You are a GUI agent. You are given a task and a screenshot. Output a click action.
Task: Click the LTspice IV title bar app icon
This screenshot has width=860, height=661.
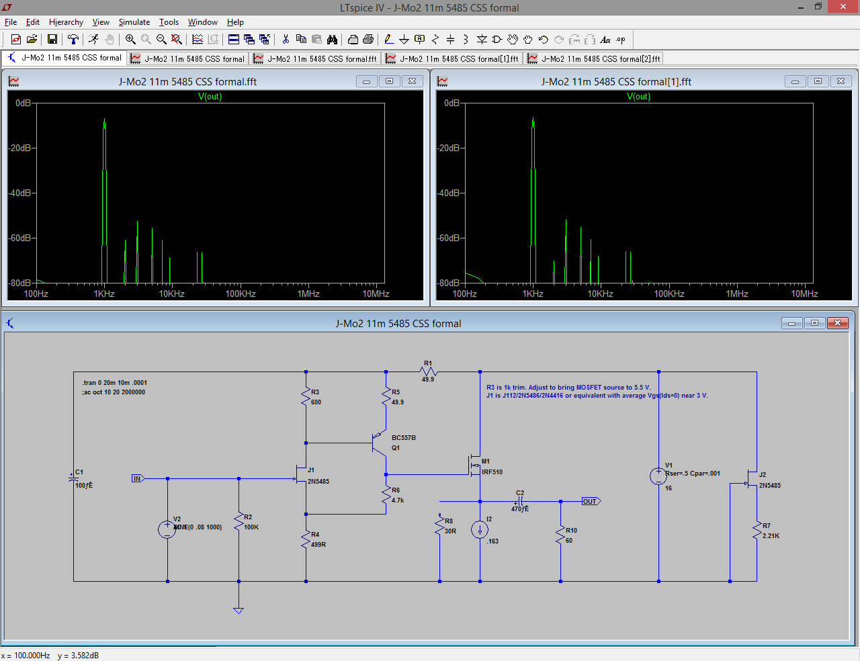(7, 7)
